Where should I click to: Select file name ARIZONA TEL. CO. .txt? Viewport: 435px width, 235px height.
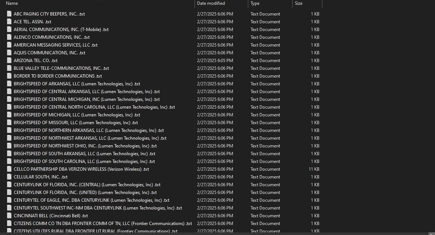[36, 60]
